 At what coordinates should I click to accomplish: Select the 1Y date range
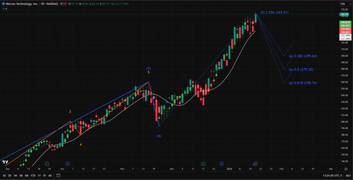point(39,175)
